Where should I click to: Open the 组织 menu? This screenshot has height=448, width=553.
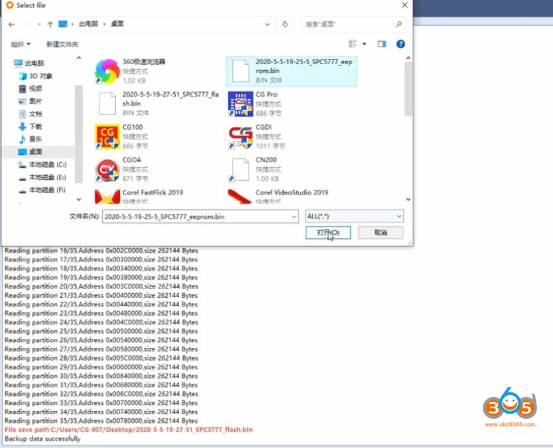coord(21,44)
